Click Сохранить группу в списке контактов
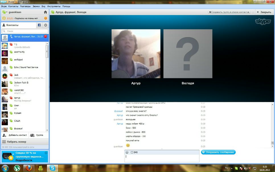275x172 pixels. 229,12
